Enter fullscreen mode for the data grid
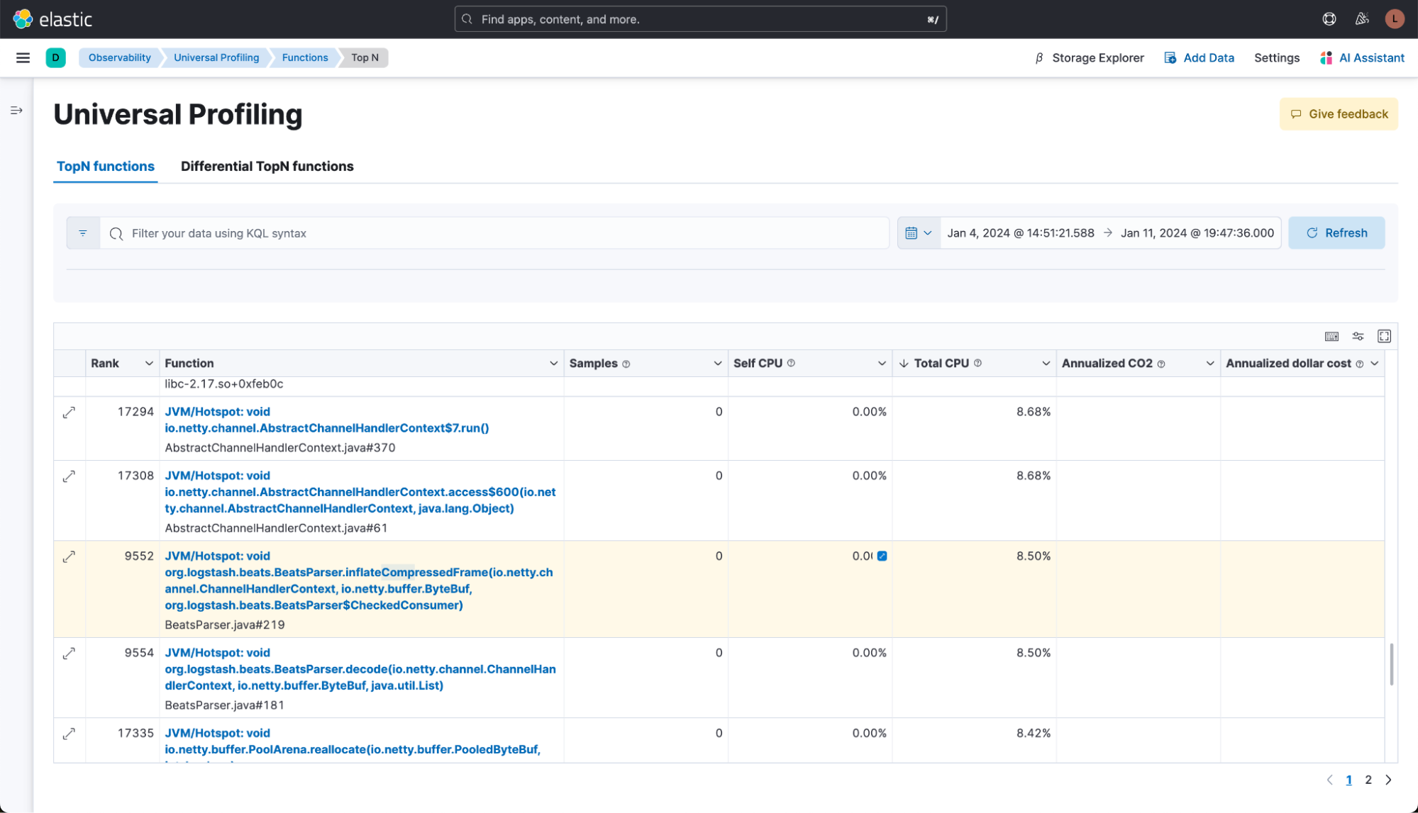Screen dimensions: 1418x813 point(1384,336)
